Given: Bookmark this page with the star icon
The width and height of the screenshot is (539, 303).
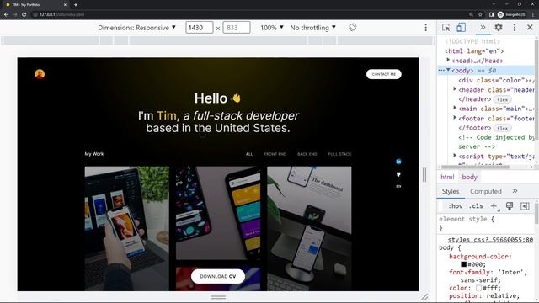Looking at the screenshot, I should (x=481, y=15).
